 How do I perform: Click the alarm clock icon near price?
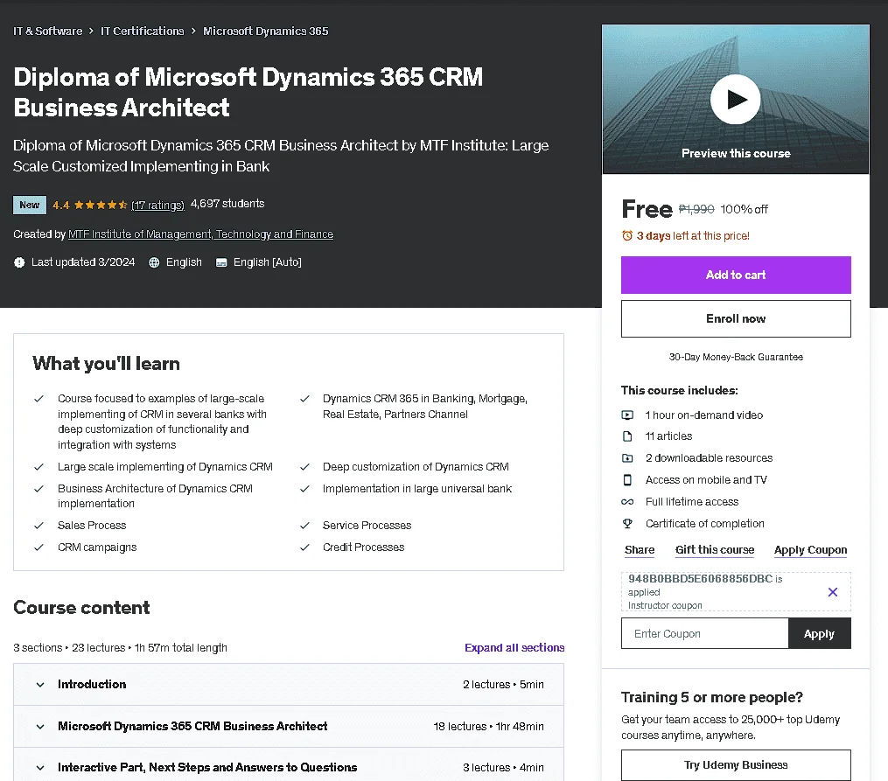pos(627,235)
